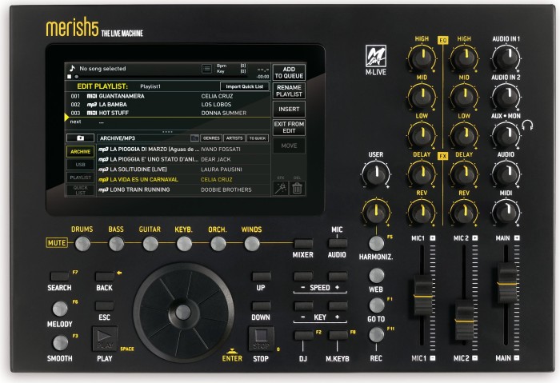Click the WEB round button
Screen dimensions: 560x383
click(x=376, y=275)
